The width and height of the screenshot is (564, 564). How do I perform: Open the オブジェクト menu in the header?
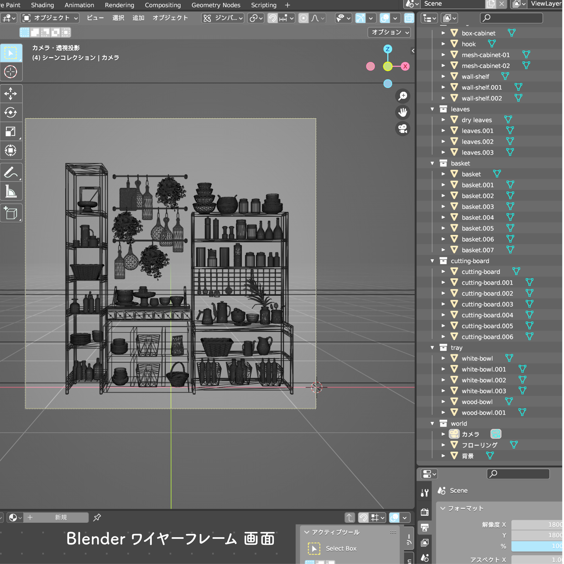(x=170, y=18)
